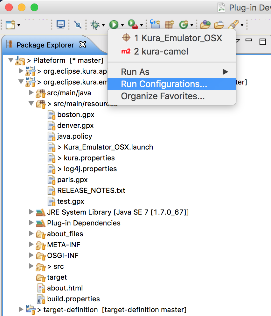Launch 1 Kura_Emulator_OSX from run menu
Screen dimensions: 271x316
coord(177,38)
